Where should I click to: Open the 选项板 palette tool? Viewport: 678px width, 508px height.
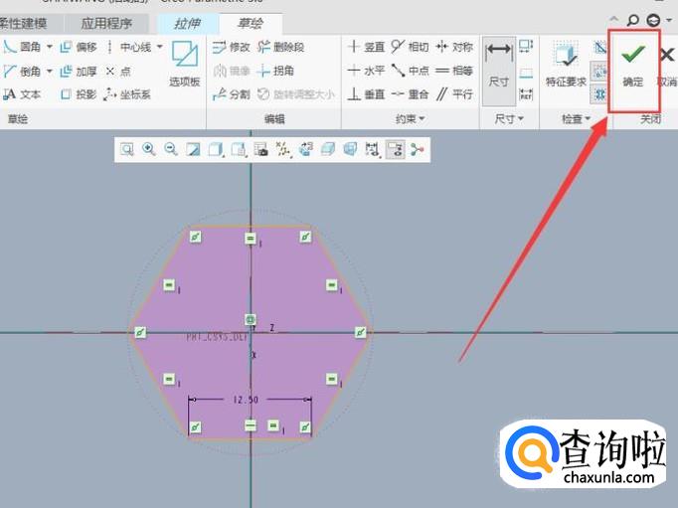[x=185, y=65]
